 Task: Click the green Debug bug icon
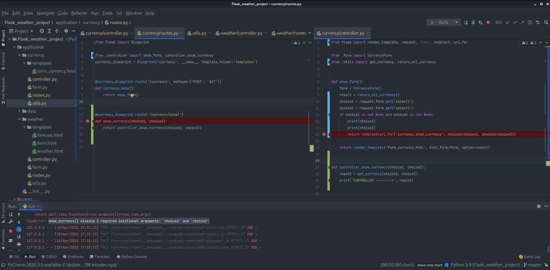point(473,22)
